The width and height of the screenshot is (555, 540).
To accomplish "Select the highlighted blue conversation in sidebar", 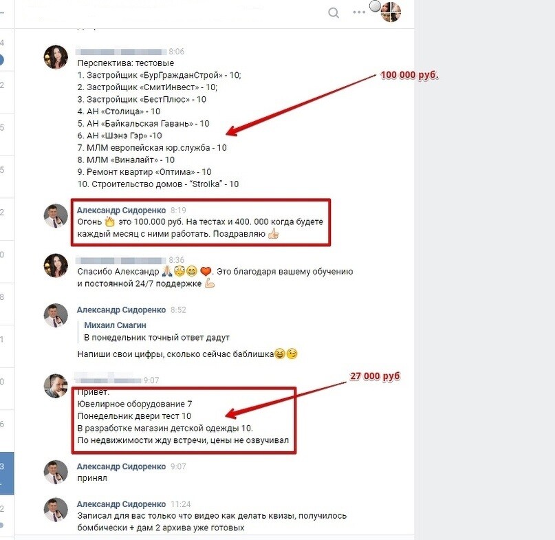I will click(x=7, y=473).
